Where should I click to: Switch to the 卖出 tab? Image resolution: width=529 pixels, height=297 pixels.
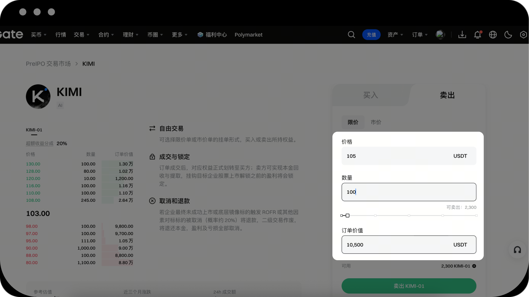448,95
